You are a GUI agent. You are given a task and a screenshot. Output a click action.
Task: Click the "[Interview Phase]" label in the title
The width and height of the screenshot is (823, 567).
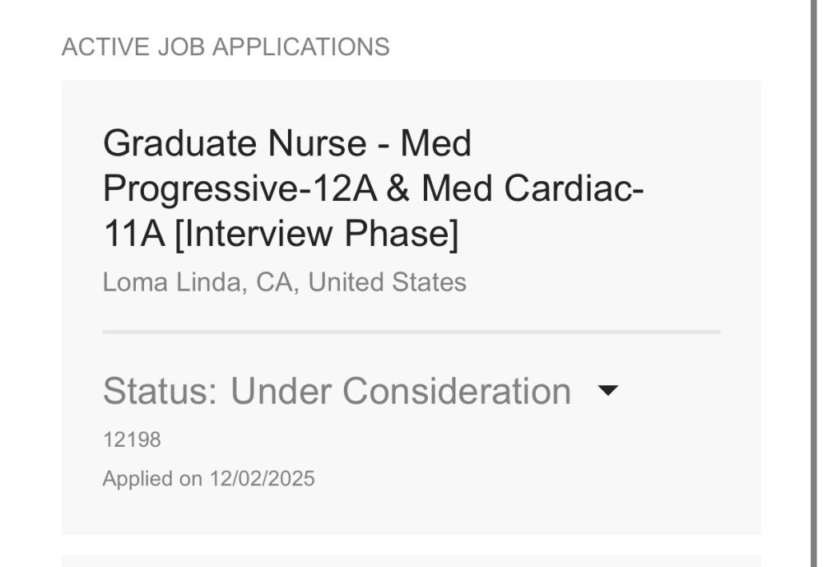[317, 235]
